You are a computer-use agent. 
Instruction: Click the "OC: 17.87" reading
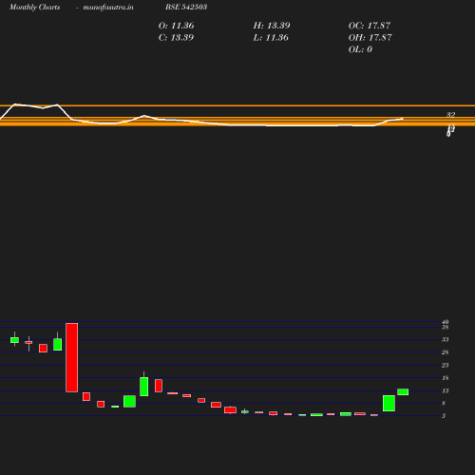(x=370, y=26)
